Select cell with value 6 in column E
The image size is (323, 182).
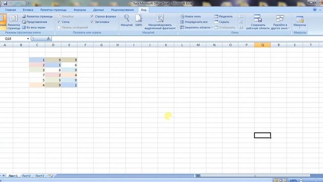69,65
